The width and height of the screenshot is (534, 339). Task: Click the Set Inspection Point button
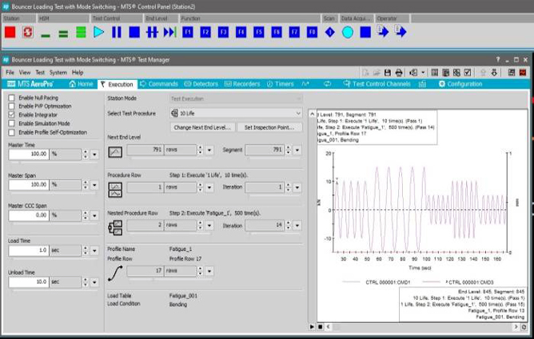click(x=269, y=127)
